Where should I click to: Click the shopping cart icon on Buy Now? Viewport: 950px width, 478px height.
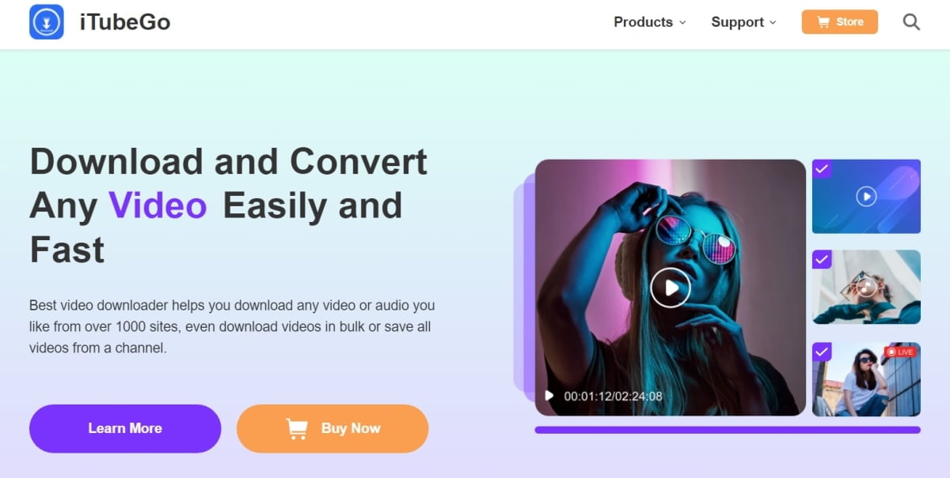coord(297,429)
